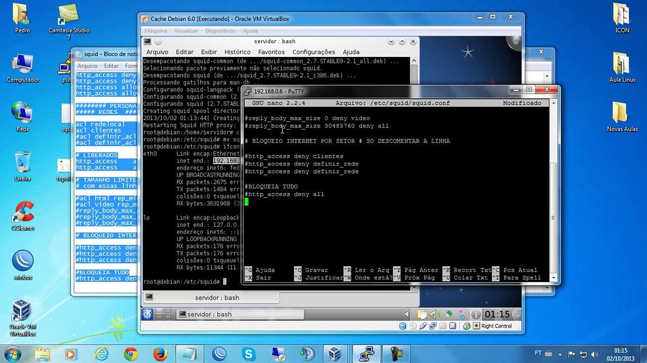Viewport: 647px width, 363px height.
Task: Launch Firefox from taskbar
Action: coord(160,354)
